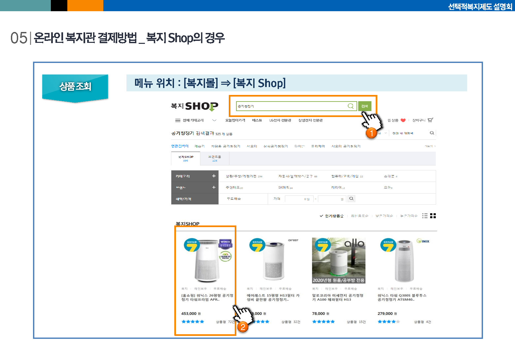Click the maximum price input field
This screenshot has height=356, width=515.
331,199
